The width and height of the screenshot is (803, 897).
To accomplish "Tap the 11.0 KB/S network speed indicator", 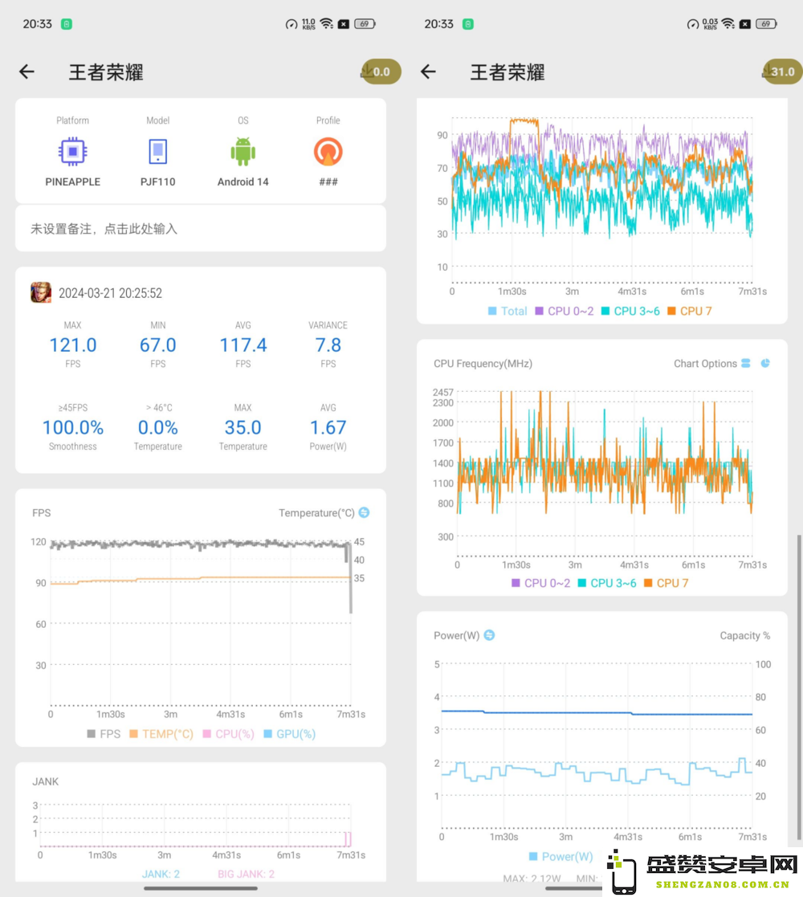I will pyautogui.click(x=309, y=23).
